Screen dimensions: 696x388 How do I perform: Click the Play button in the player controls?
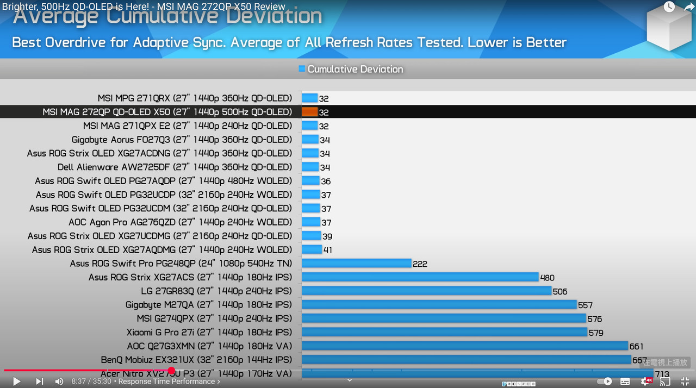click(x=16, y=381)
